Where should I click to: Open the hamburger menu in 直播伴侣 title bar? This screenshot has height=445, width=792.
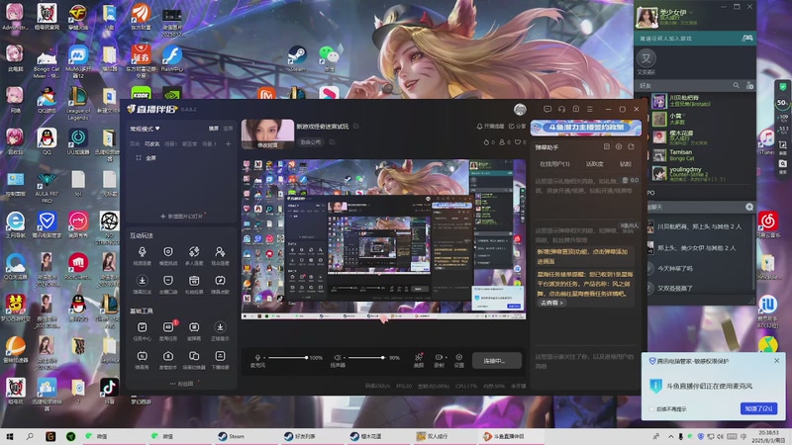click(x=589, y=109)
